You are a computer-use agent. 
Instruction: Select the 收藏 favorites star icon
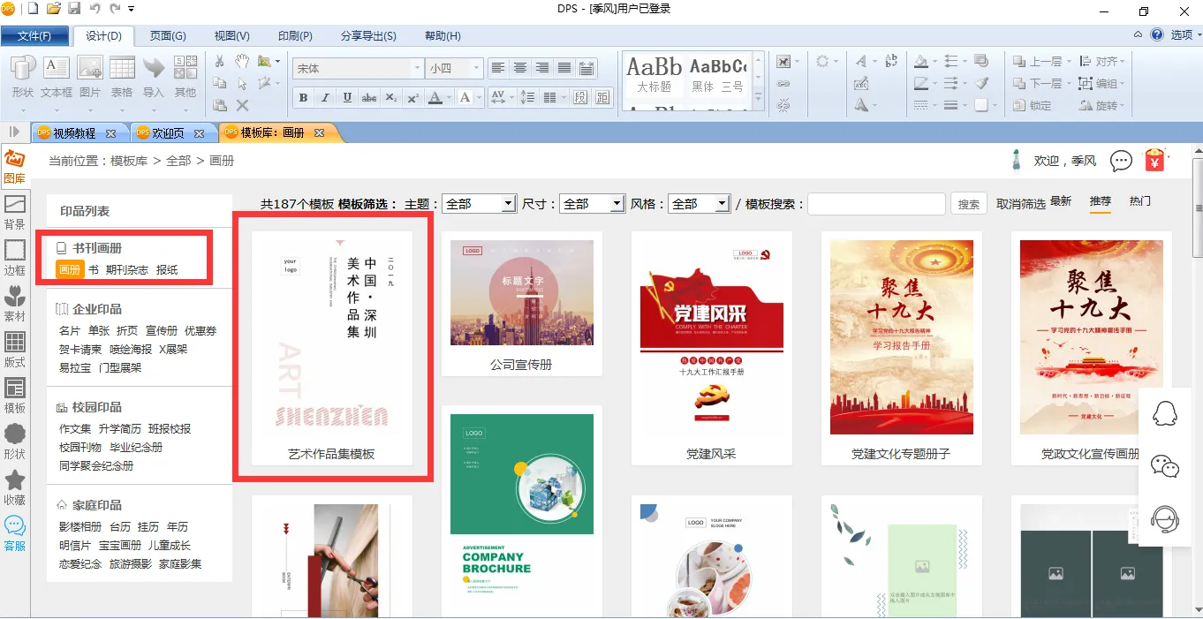point(15,487)
